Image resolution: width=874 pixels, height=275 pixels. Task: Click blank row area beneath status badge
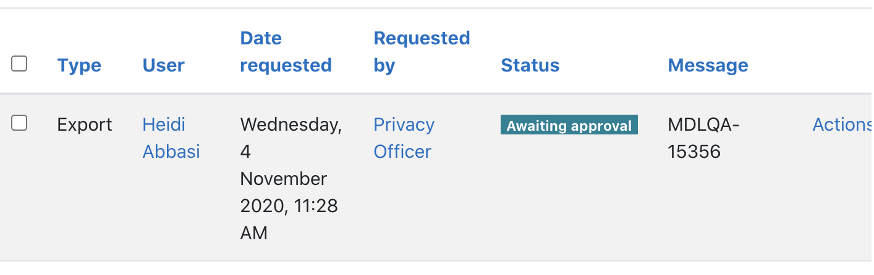point(569,197)
